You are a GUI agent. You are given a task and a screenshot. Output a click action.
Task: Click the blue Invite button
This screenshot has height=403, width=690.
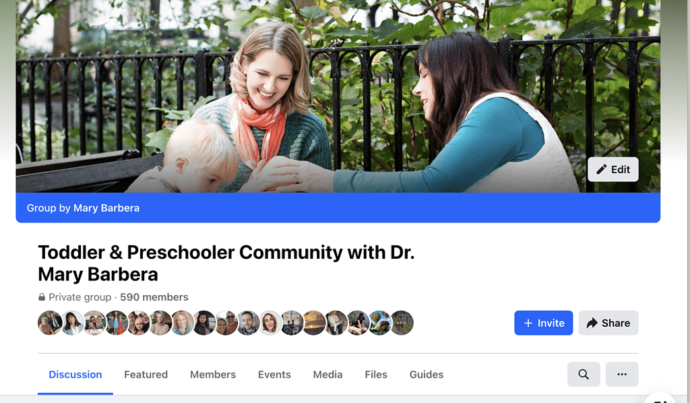pos(544,323)
